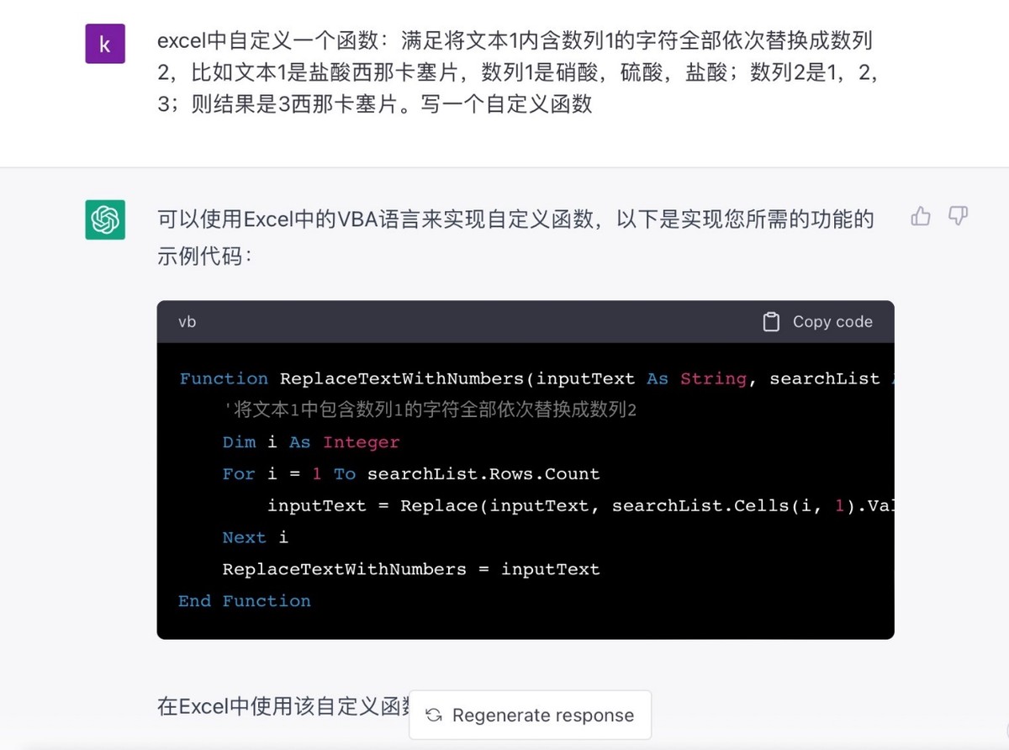Click the thumbs down icon
The height and width of the screenshot is (750, 1009).
point(958,217)
